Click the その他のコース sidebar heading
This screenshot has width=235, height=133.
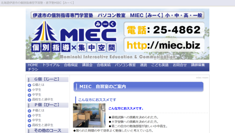pos(47,131)
